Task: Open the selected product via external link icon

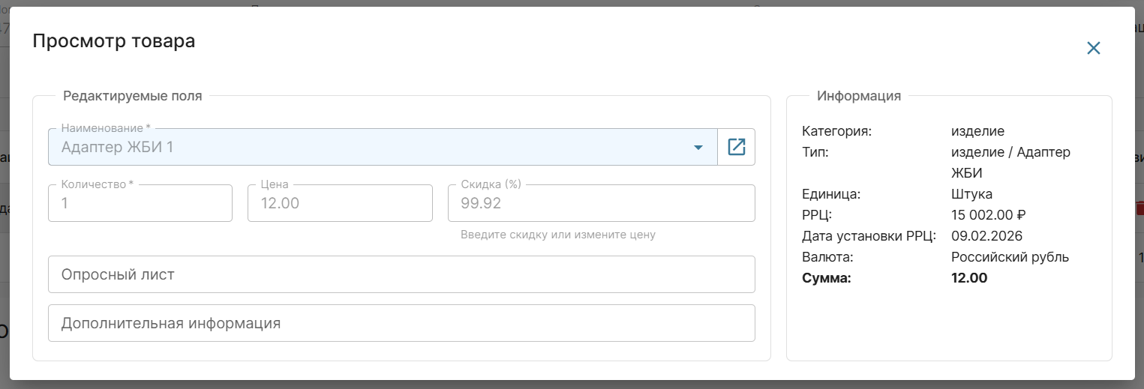Action: 736,147
